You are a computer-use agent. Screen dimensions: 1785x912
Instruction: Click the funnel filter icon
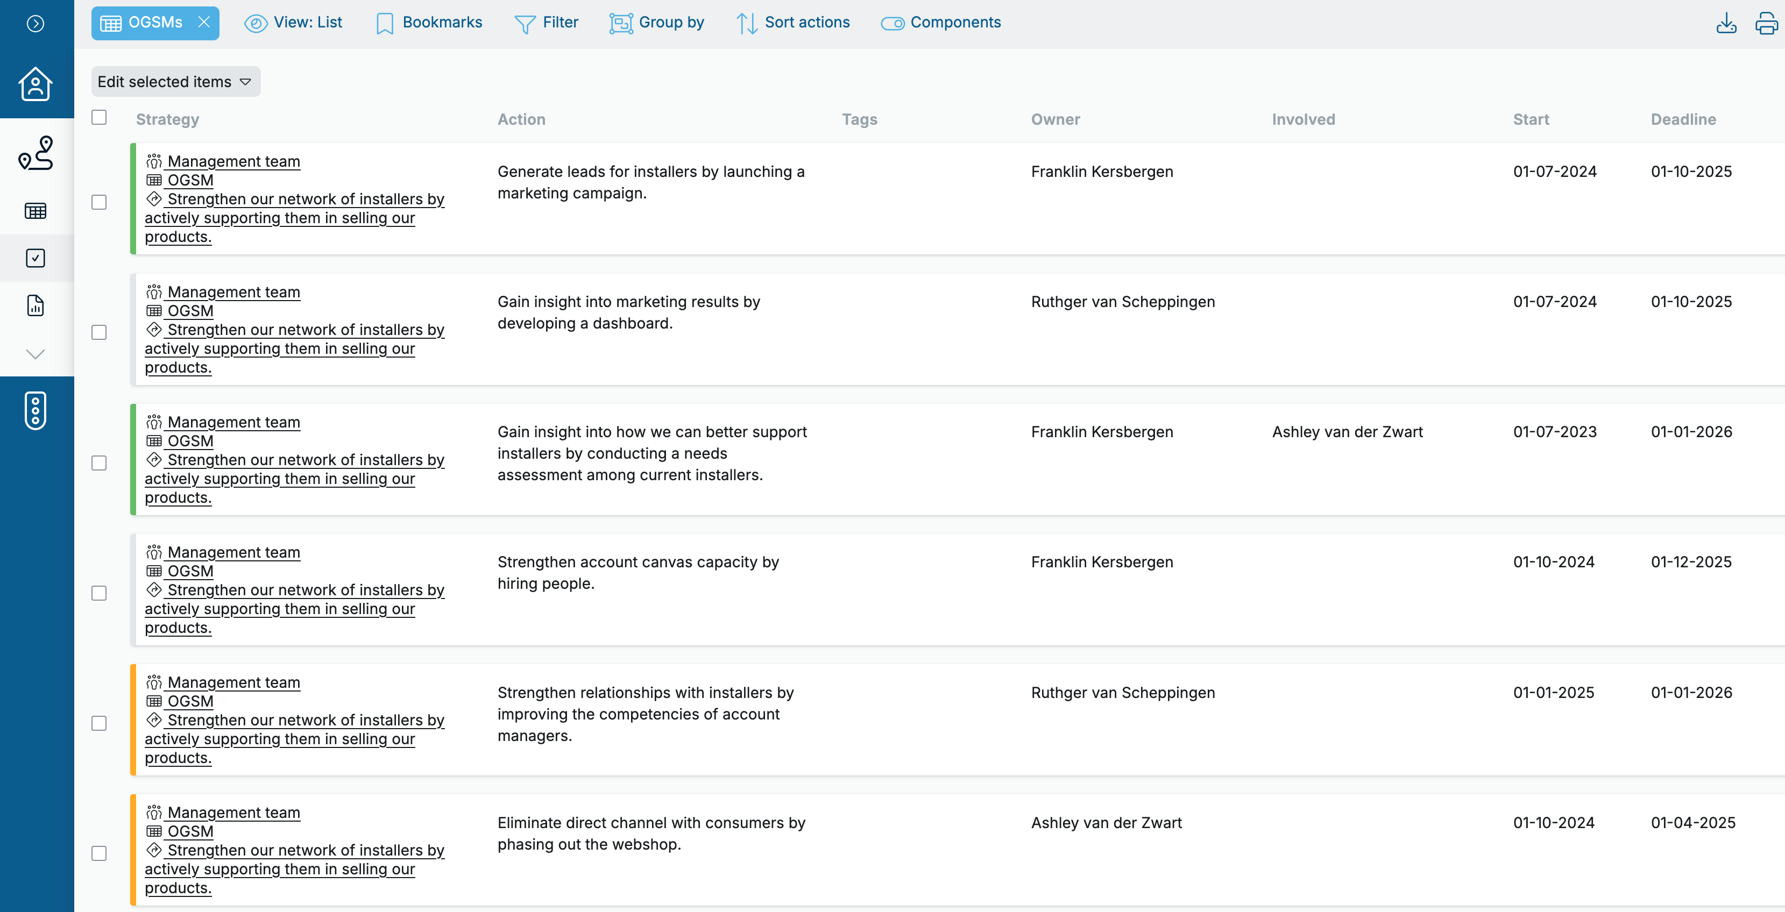click(x=525, y=24)
